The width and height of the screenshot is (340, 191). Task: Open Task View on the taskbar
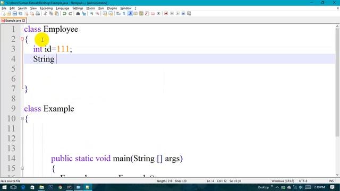[x=13, y=187]
